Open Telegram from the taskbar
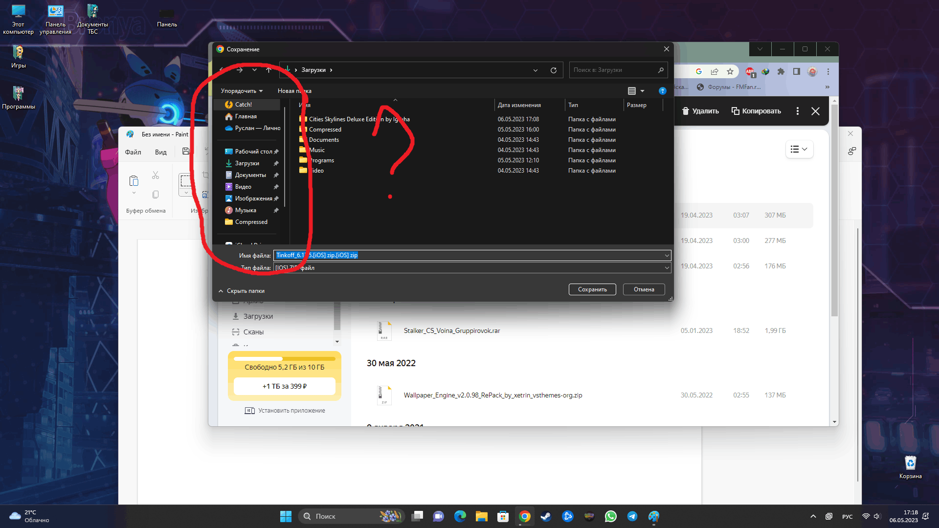The image size is (939, 528). point(632,516)
